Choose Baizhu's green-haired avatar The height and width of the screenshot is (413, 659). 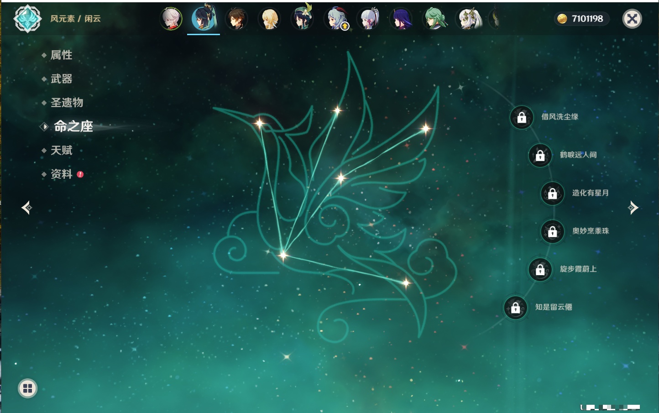click(x=435, y=19)
